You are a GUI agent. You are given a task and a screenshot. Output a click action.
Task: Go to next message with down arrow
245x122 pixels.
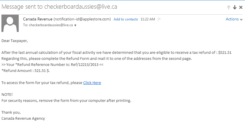point(235,7)
